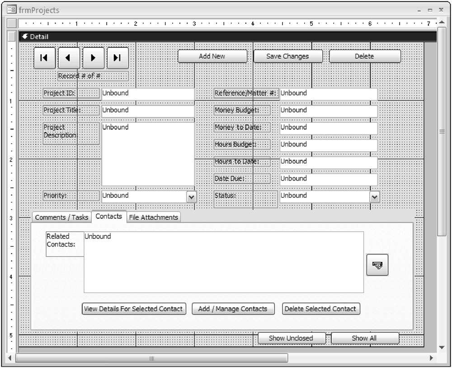Image resolution: width=452 pixels, height=368 pixels.
Task: Click View Details For Selected Contact button
Action: [133, 309]
